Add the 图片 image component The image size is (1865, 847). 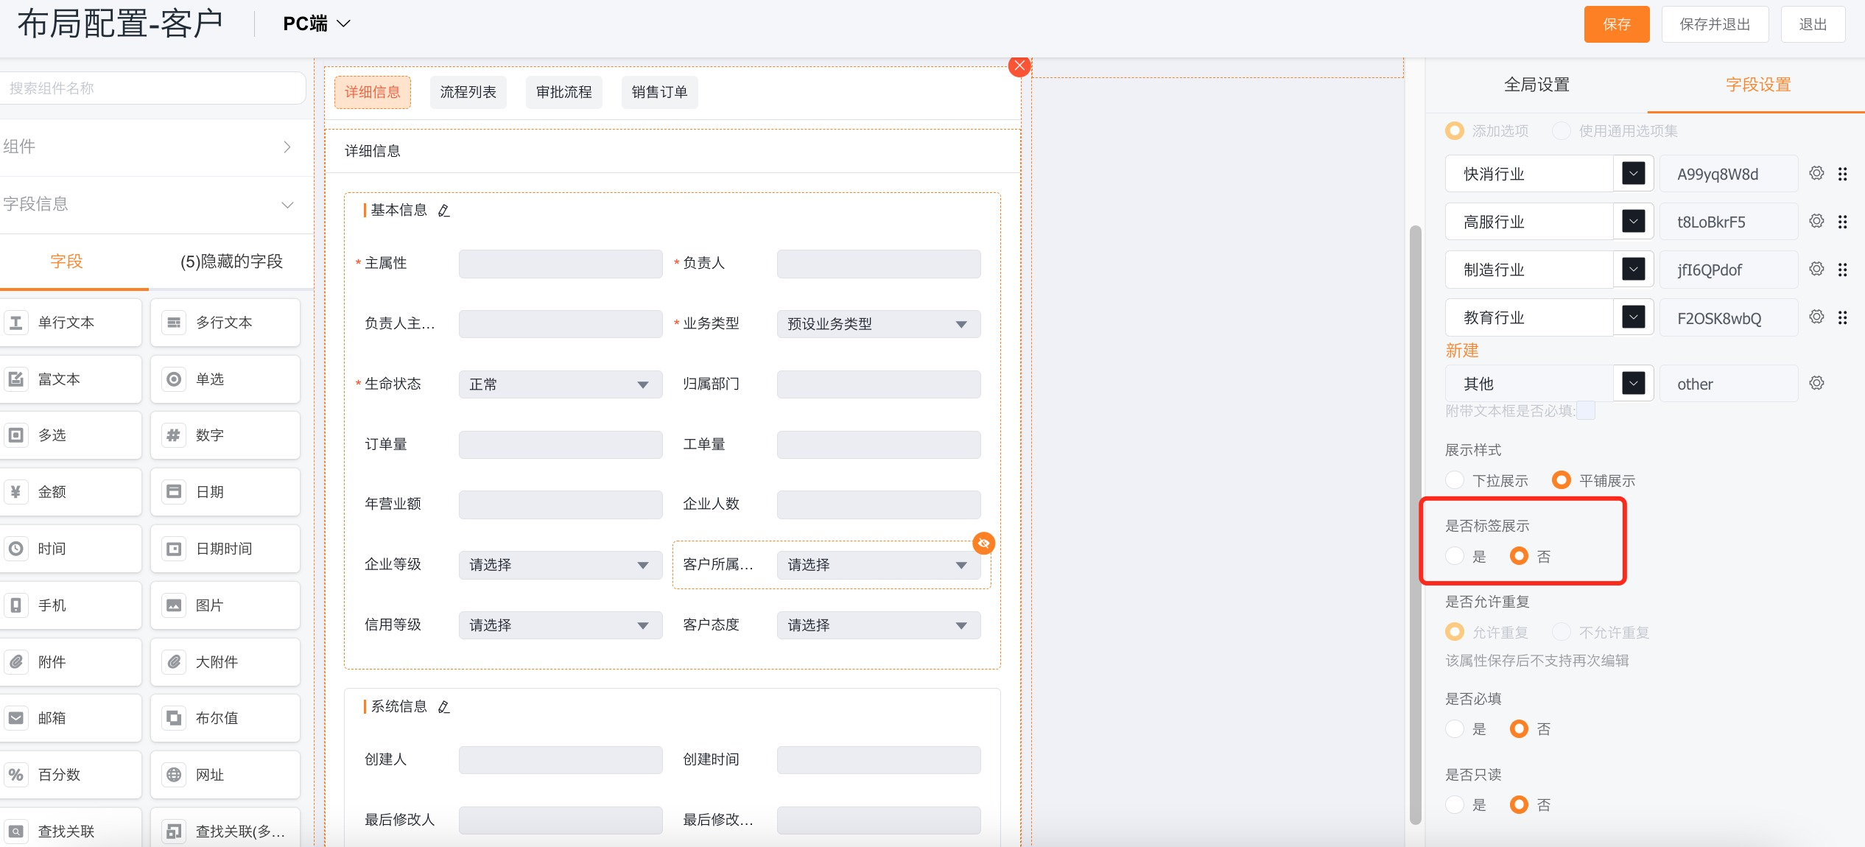[x=225, y=605]
